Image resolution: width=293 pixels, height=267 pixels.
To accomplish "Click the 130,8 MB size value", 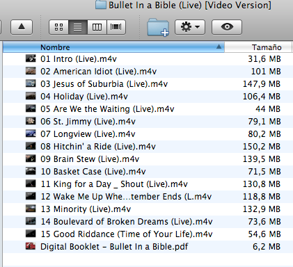I will click(262, 184).
